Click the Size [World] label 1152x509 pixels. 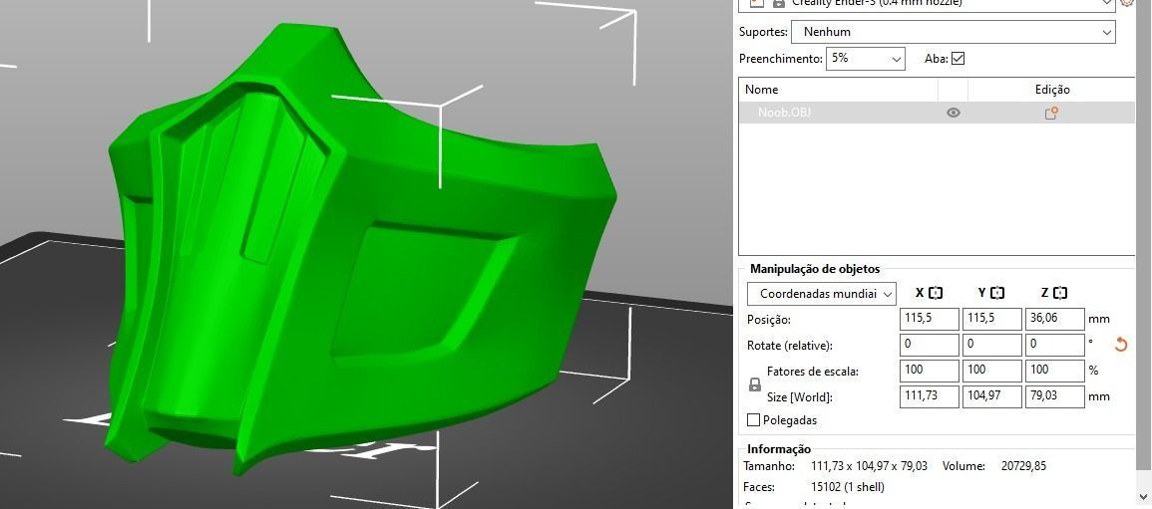799,397
